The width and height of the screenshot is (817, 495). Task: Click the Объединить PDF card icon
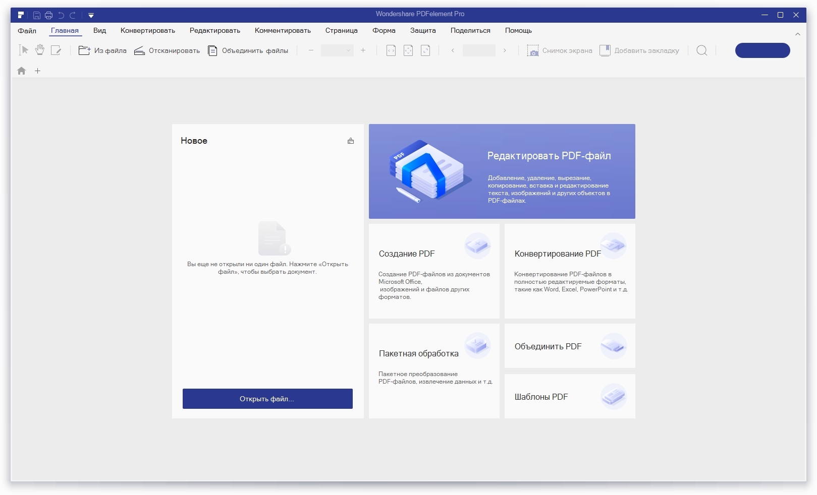point(614,346)
